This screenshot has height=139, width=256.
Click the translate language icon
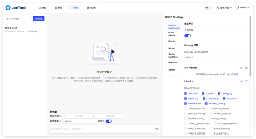[x=218, y=8]
